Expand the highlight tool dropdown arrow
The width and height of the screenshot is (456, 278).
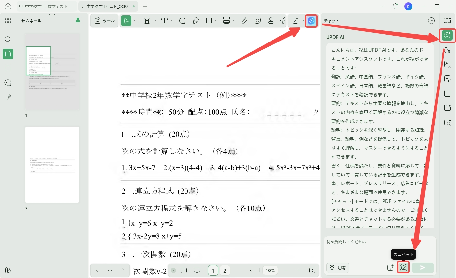click(x=155, y=21)
